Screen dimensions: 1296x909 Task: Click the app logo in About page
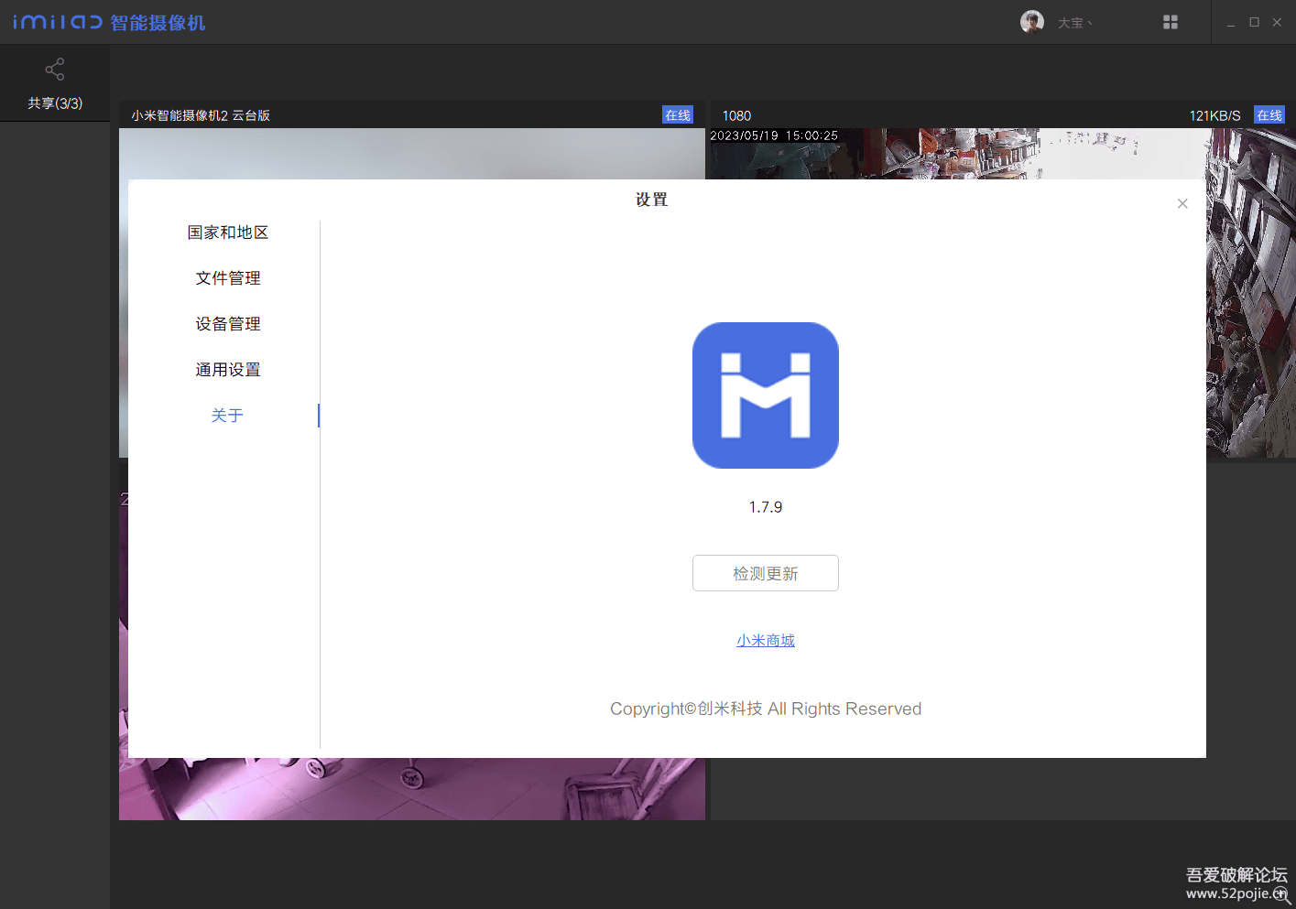pyautogui.click(x=765, y=395)
